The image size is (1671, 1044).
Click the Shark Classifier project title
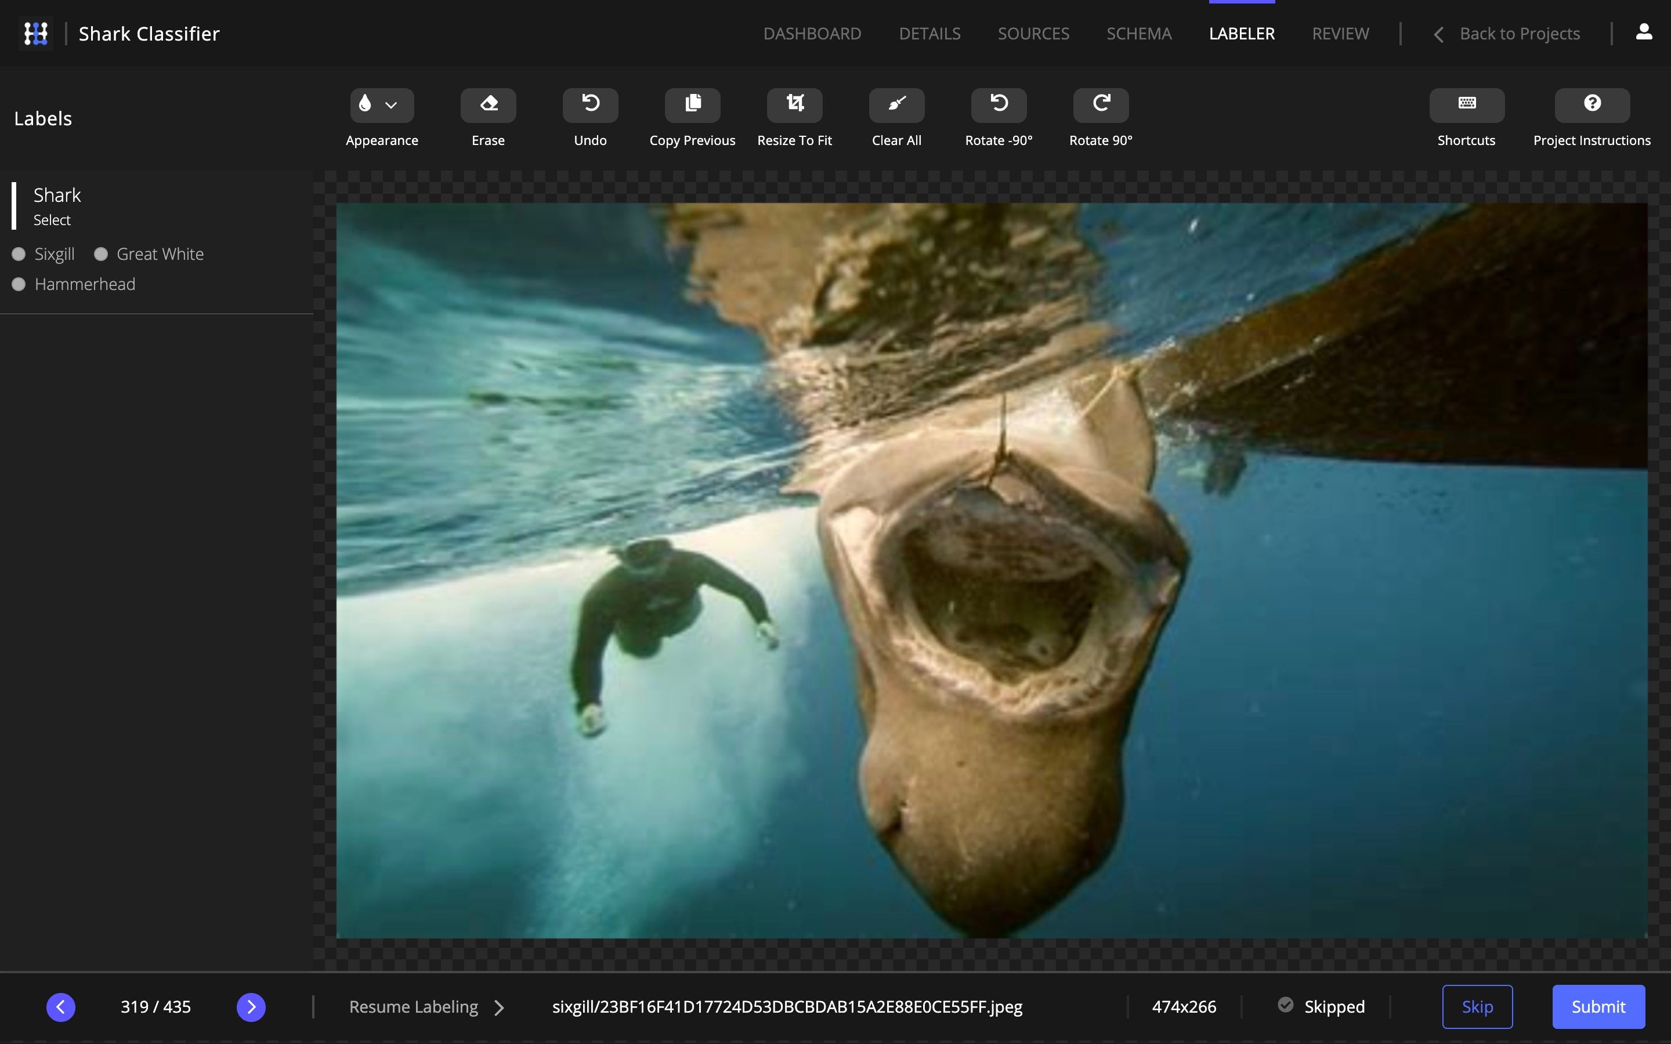(x=149, y=33)
